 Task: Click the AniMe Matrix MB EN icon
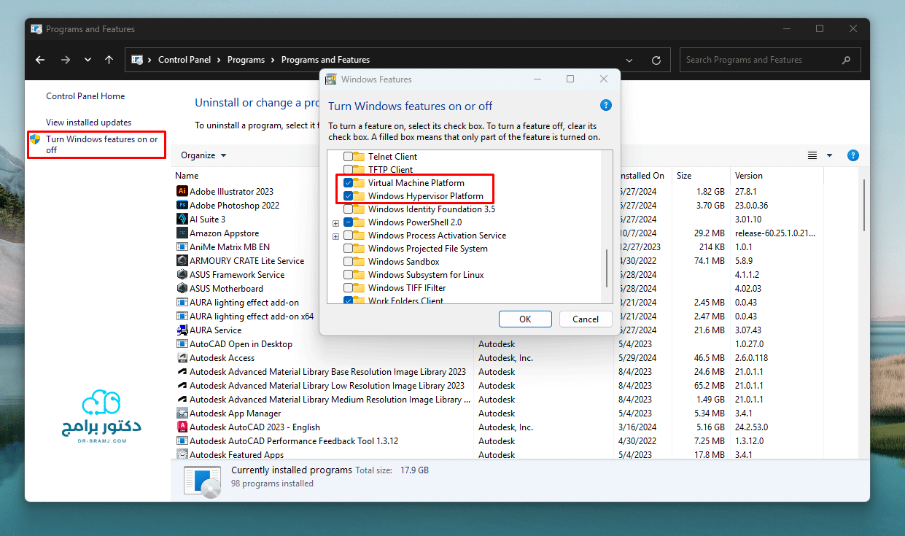click(182, 246)
